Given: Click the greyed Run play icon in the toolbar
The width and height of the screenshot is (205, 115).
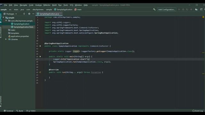Looking at the screenshot, I should tap(179, 10).
